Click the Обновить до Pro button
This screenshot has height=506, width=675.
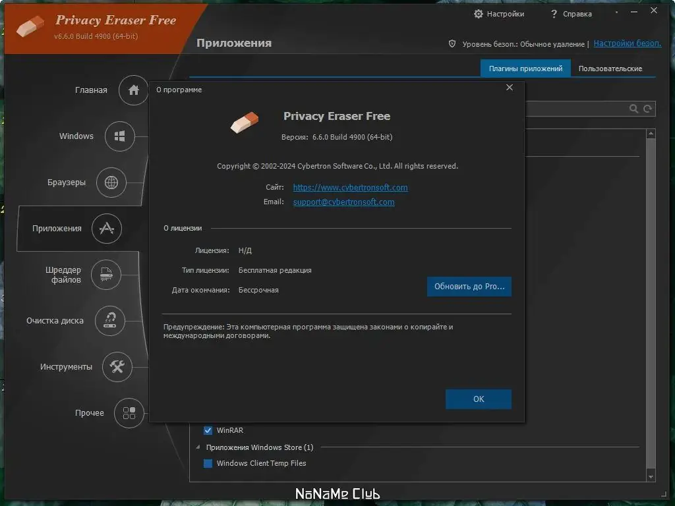[469, 287]
